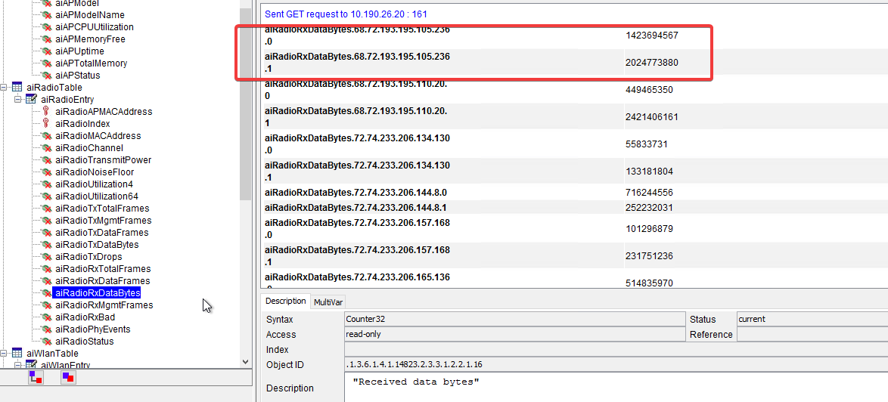
Task: Select result row with value 1423694567
Action: (576, 35)
